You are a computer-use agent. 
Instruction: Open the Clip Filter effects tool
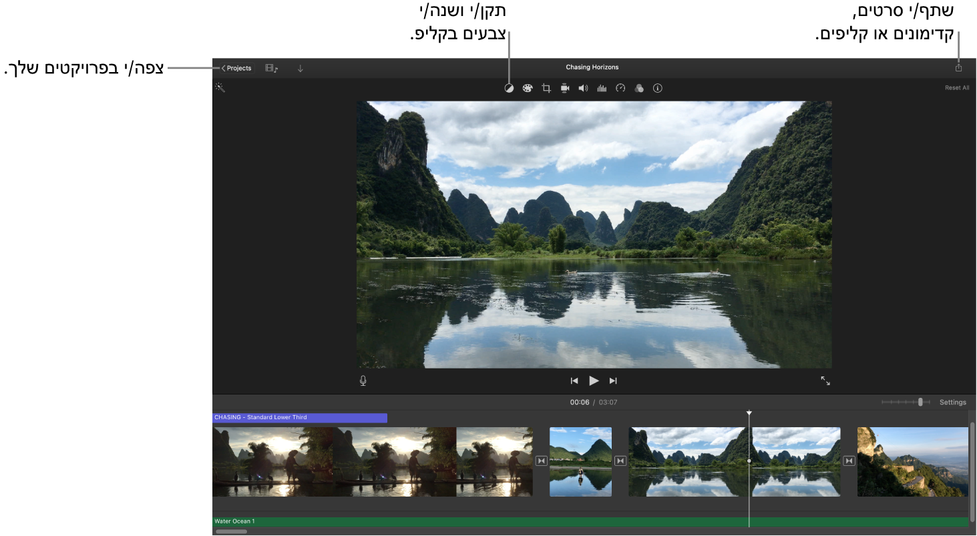click(639, 87)
